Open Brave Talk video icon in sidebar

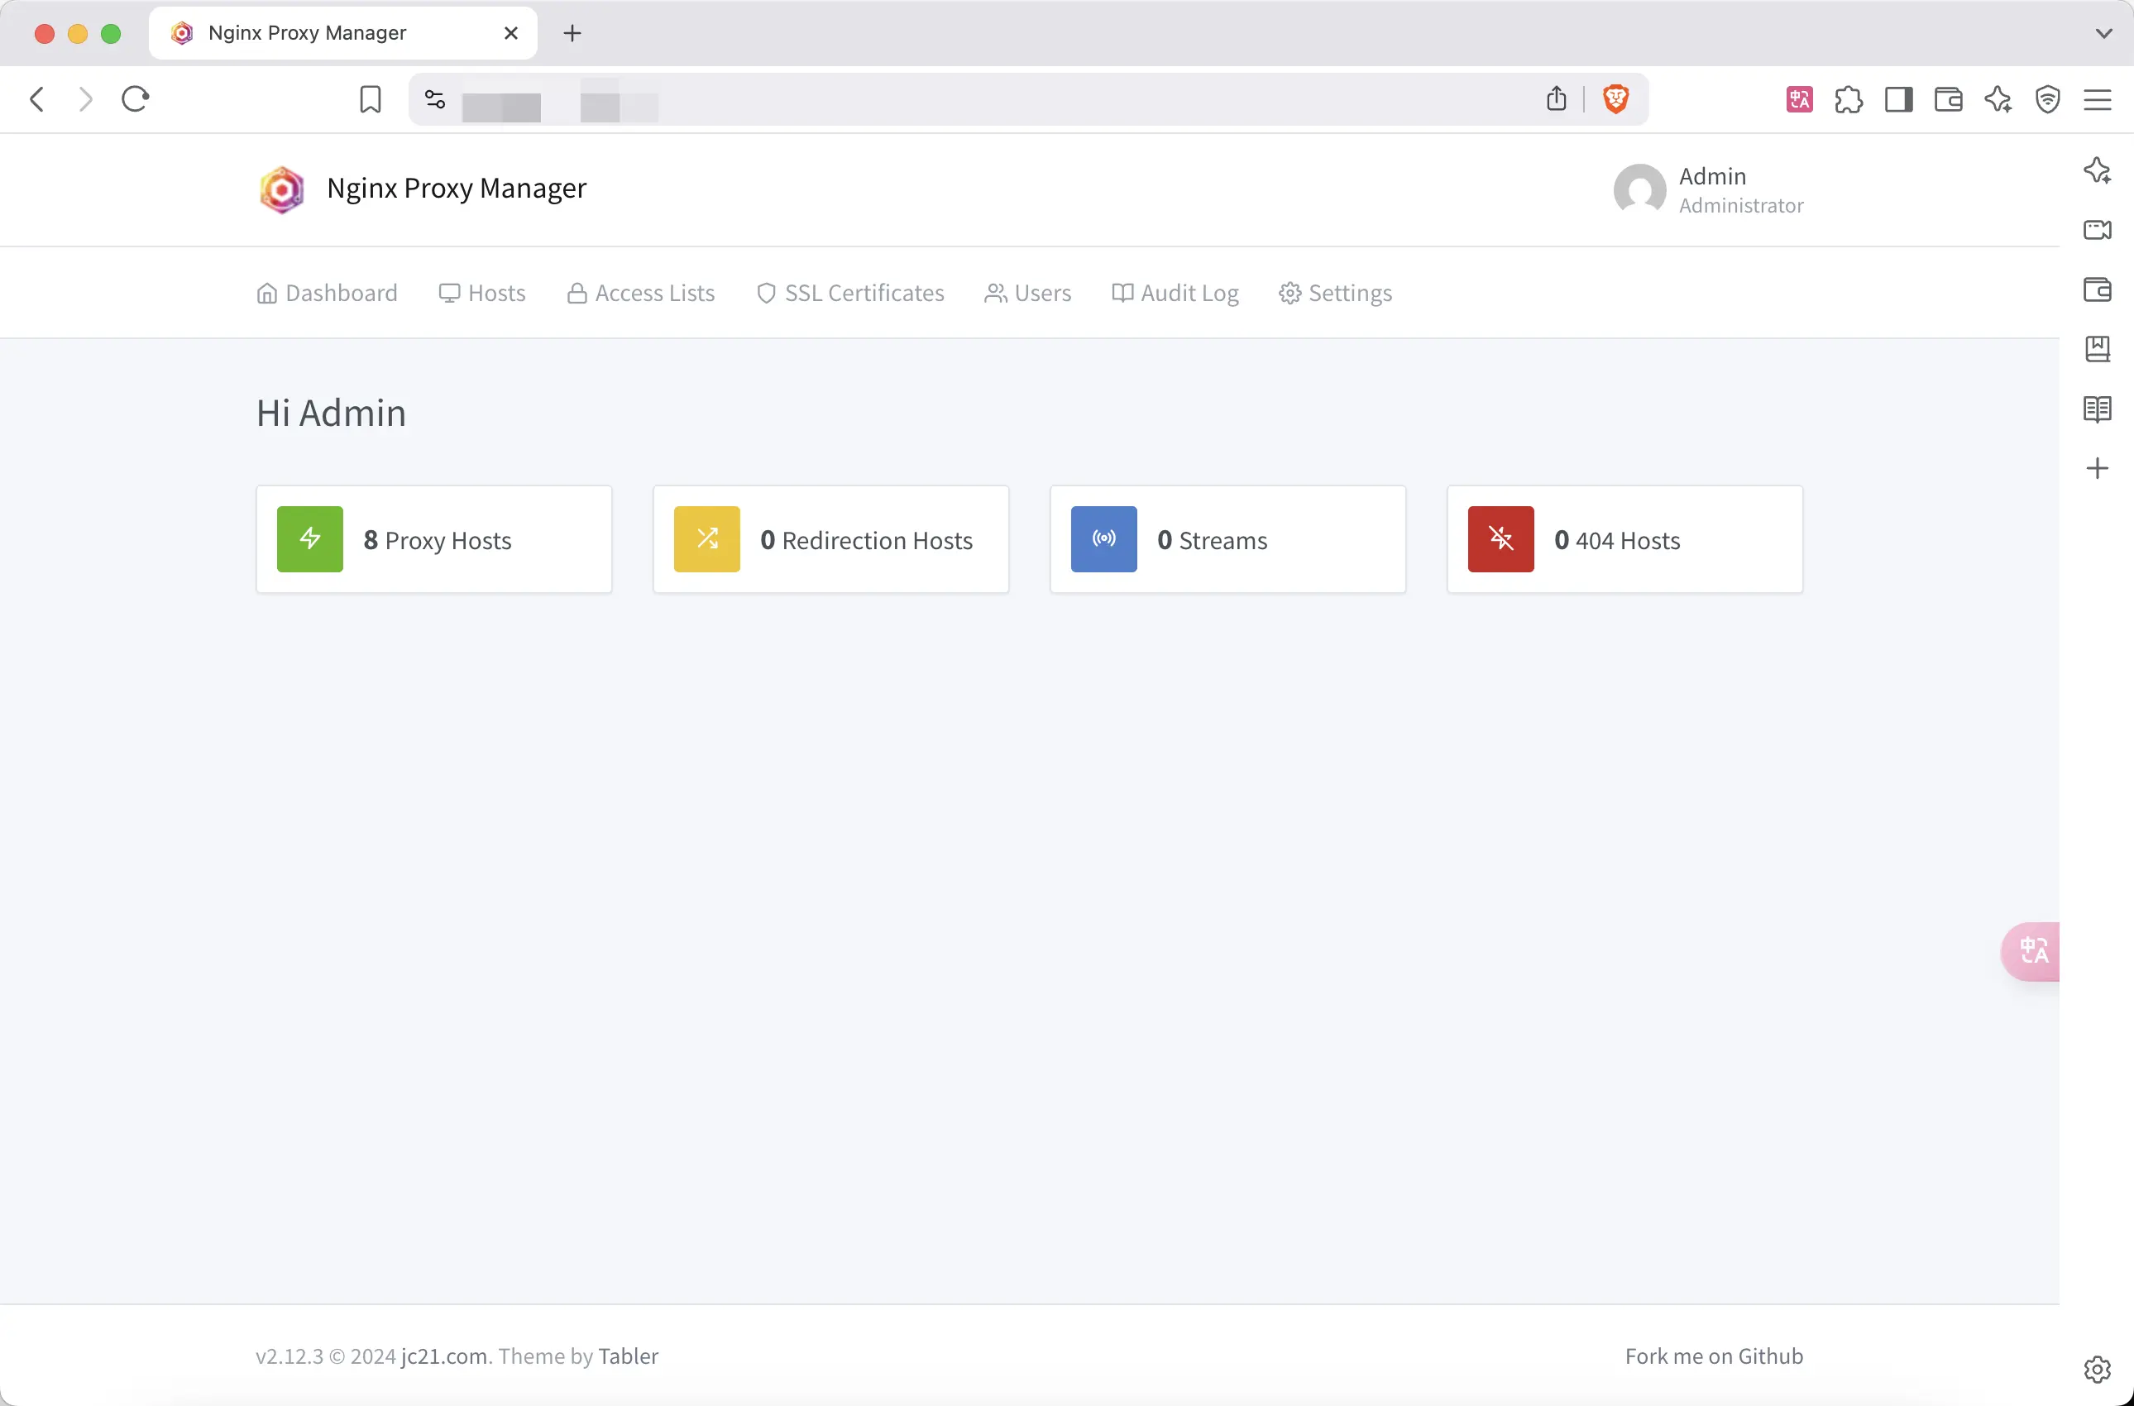pos(2098,230)
